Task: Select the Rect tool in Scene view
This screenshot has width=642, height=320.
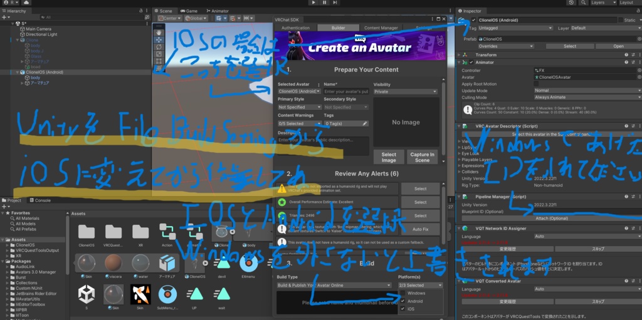Action: (159, 61)
